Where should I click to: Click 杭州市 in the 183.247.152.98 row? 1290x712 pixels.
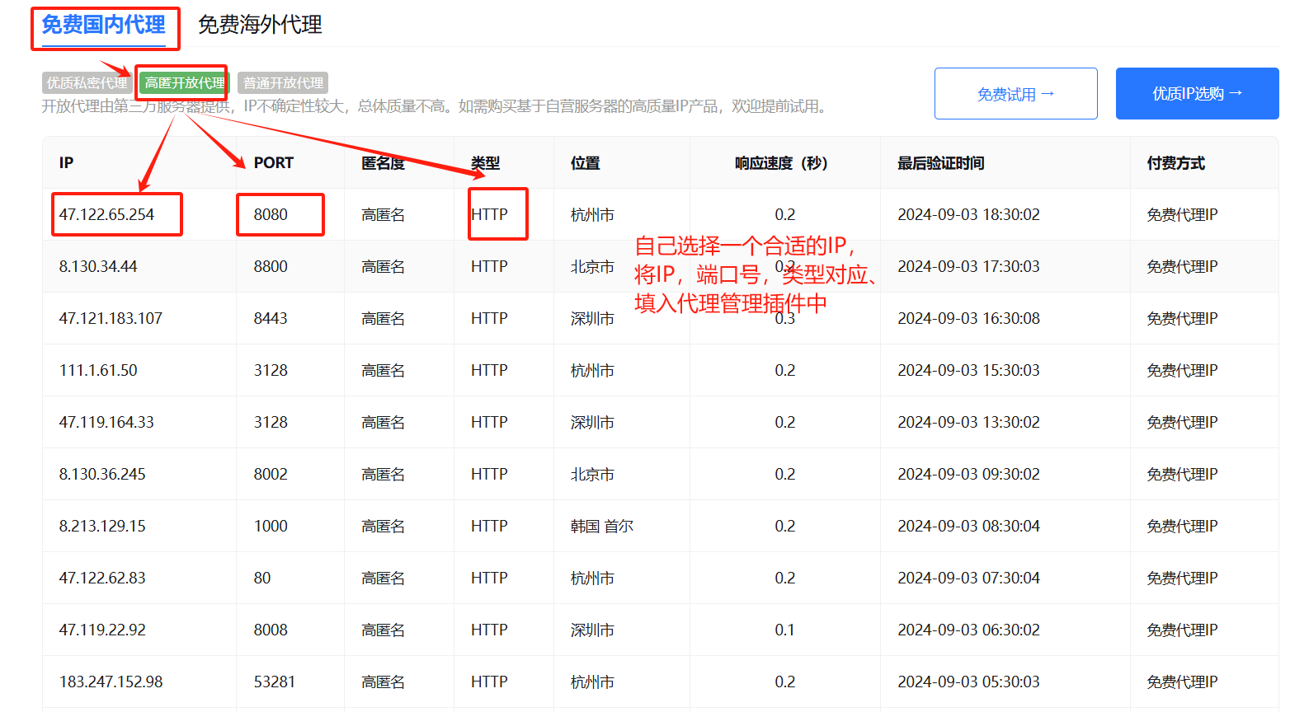(x=592, y=682)
